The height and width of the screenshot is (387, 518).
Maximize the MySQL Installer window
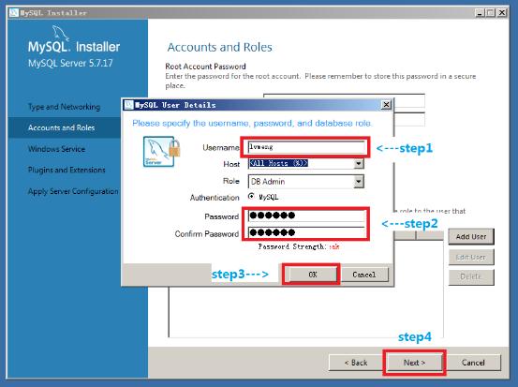[491, 12]
